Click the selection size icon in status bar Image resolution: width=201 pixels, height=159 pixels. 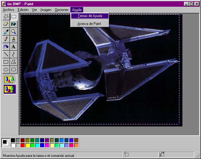pyautogui.click(x=162, y=154)
